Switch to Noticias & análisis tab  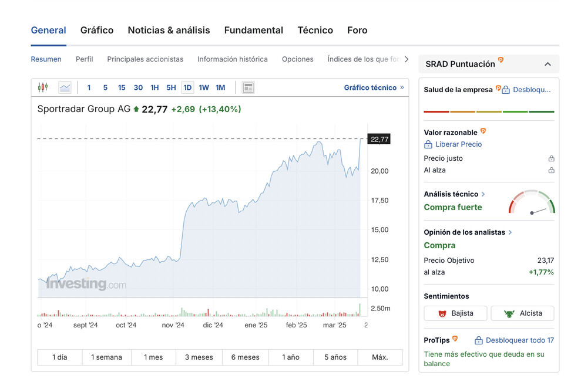coord(169,31)
